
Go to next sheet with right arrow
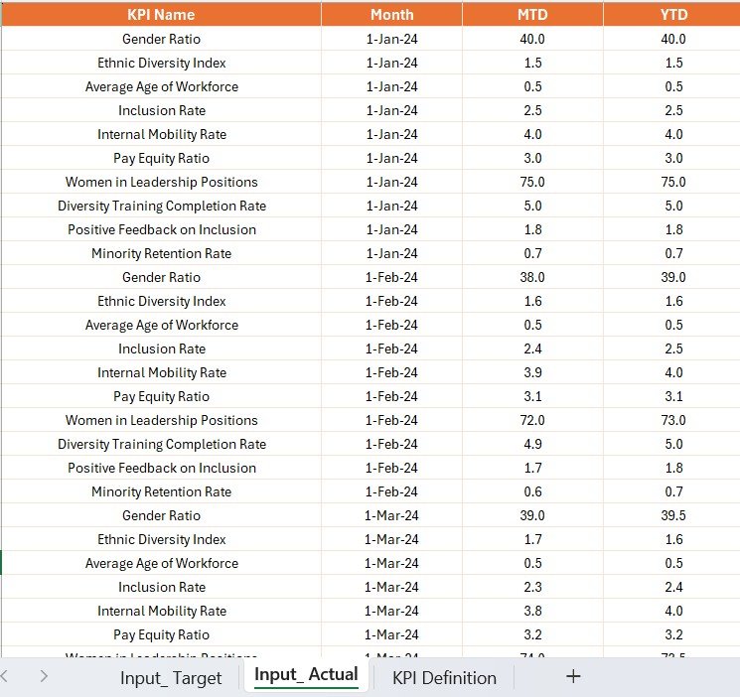(x=44, y=676)
